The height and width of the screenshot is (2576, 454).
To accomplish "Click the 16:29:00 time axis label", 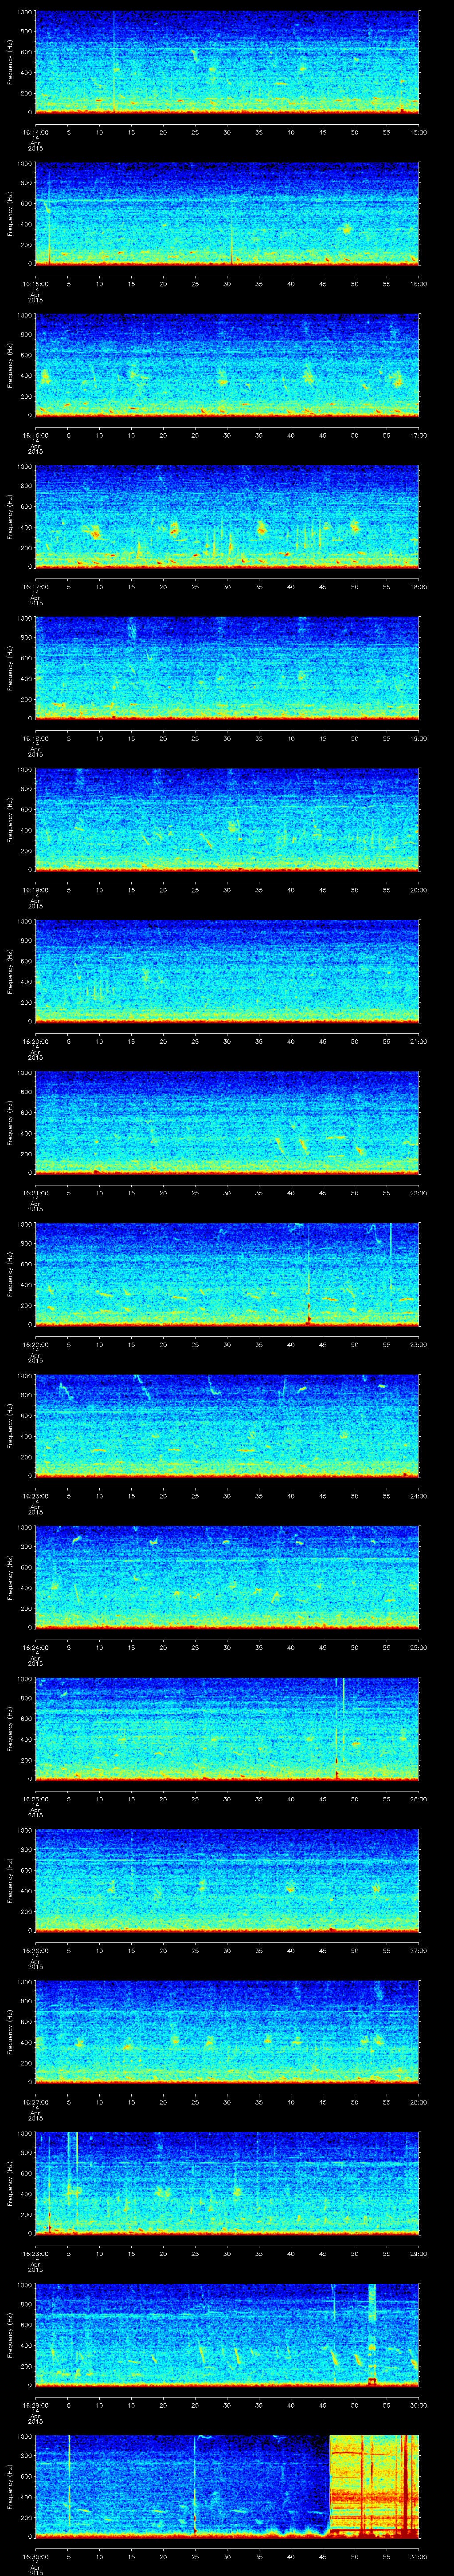I will (35, 2405).
